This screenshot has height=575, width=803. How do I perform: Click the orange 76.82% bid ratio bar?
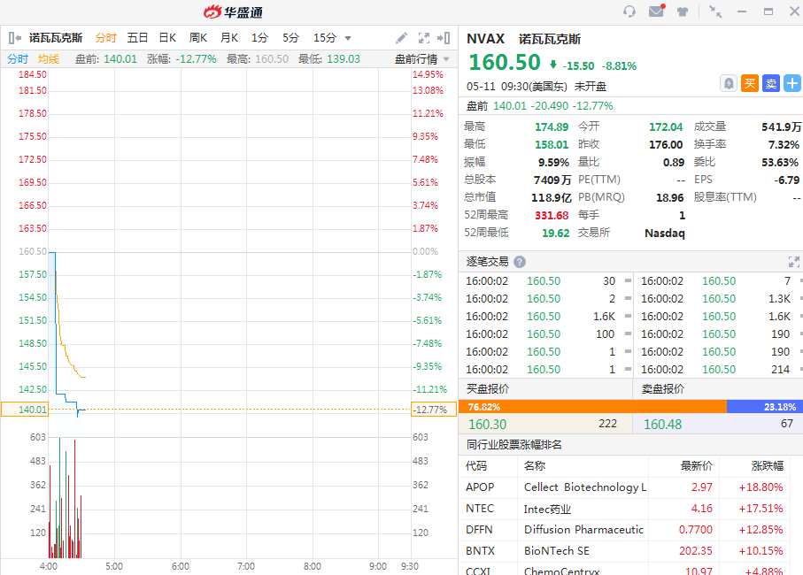pos(593,407)
